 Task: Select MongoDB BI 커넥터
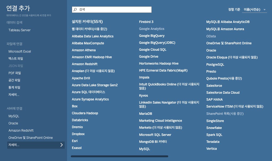(153, 142)
